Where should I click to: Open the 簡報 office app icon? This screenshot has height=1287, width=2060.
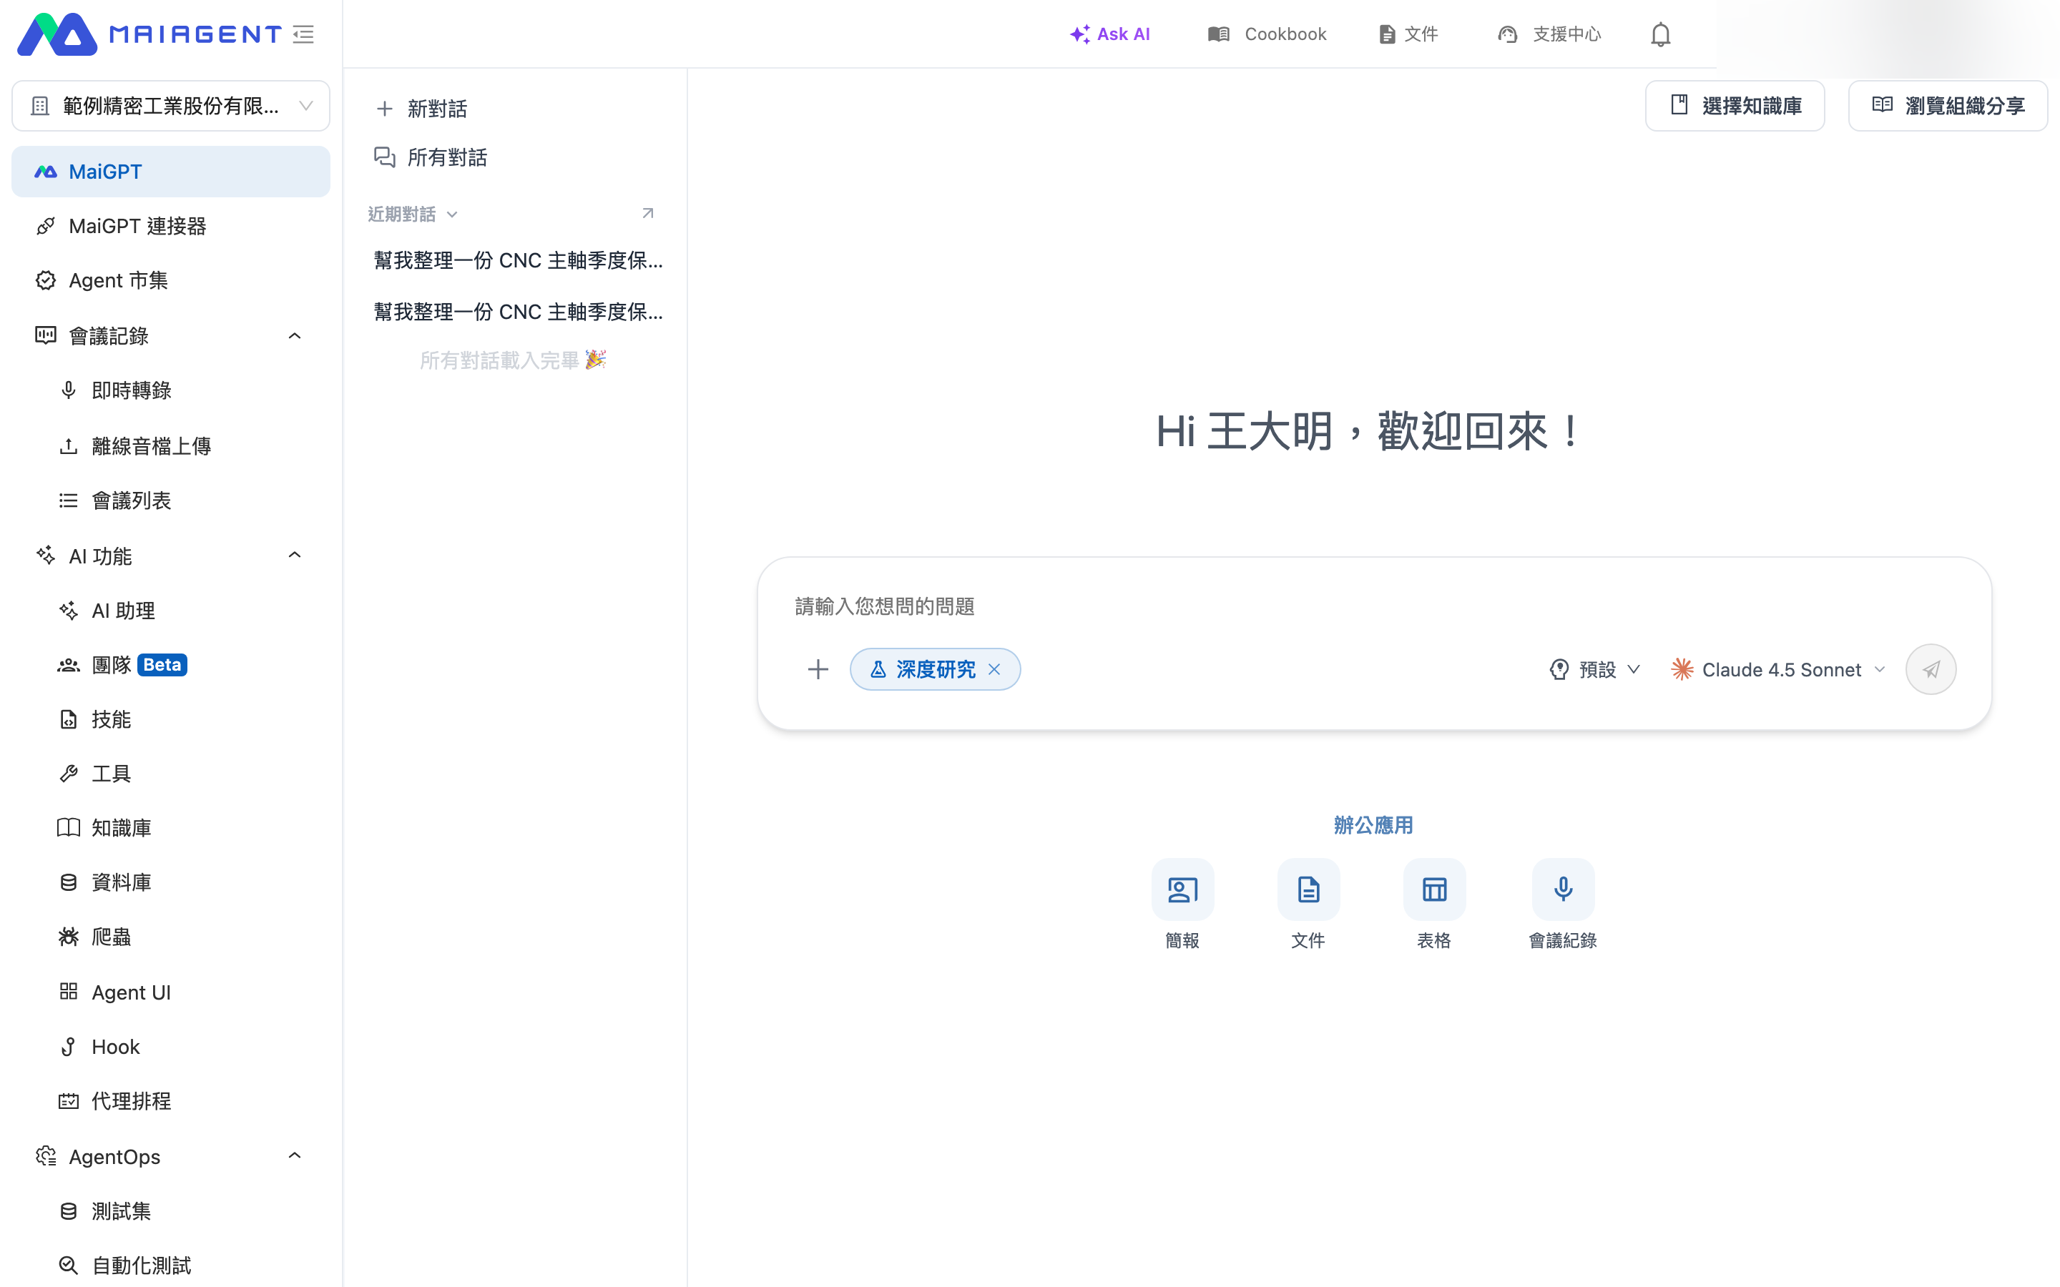tap(1182, 889)
